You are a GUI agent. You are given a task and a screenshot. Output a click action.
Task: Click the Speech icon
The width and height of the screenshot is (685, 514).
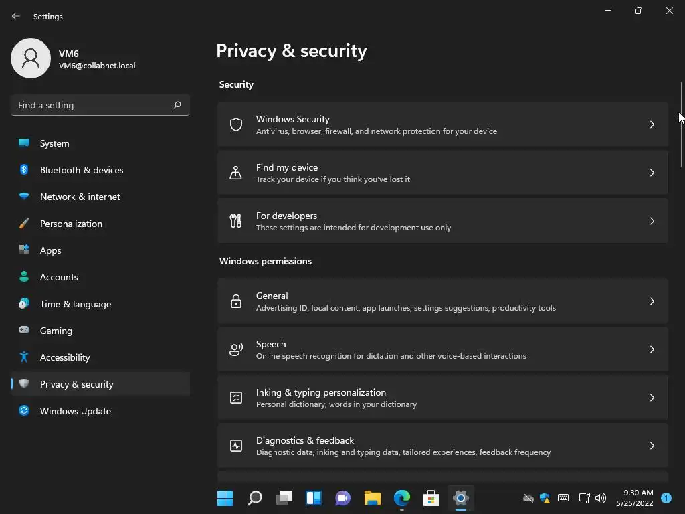236,349
